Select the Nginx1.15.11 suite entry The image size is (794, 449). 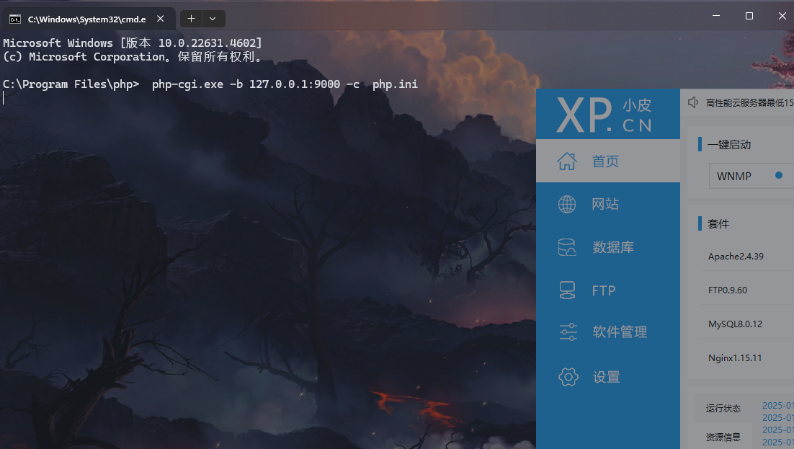click(x=735, y=358)
